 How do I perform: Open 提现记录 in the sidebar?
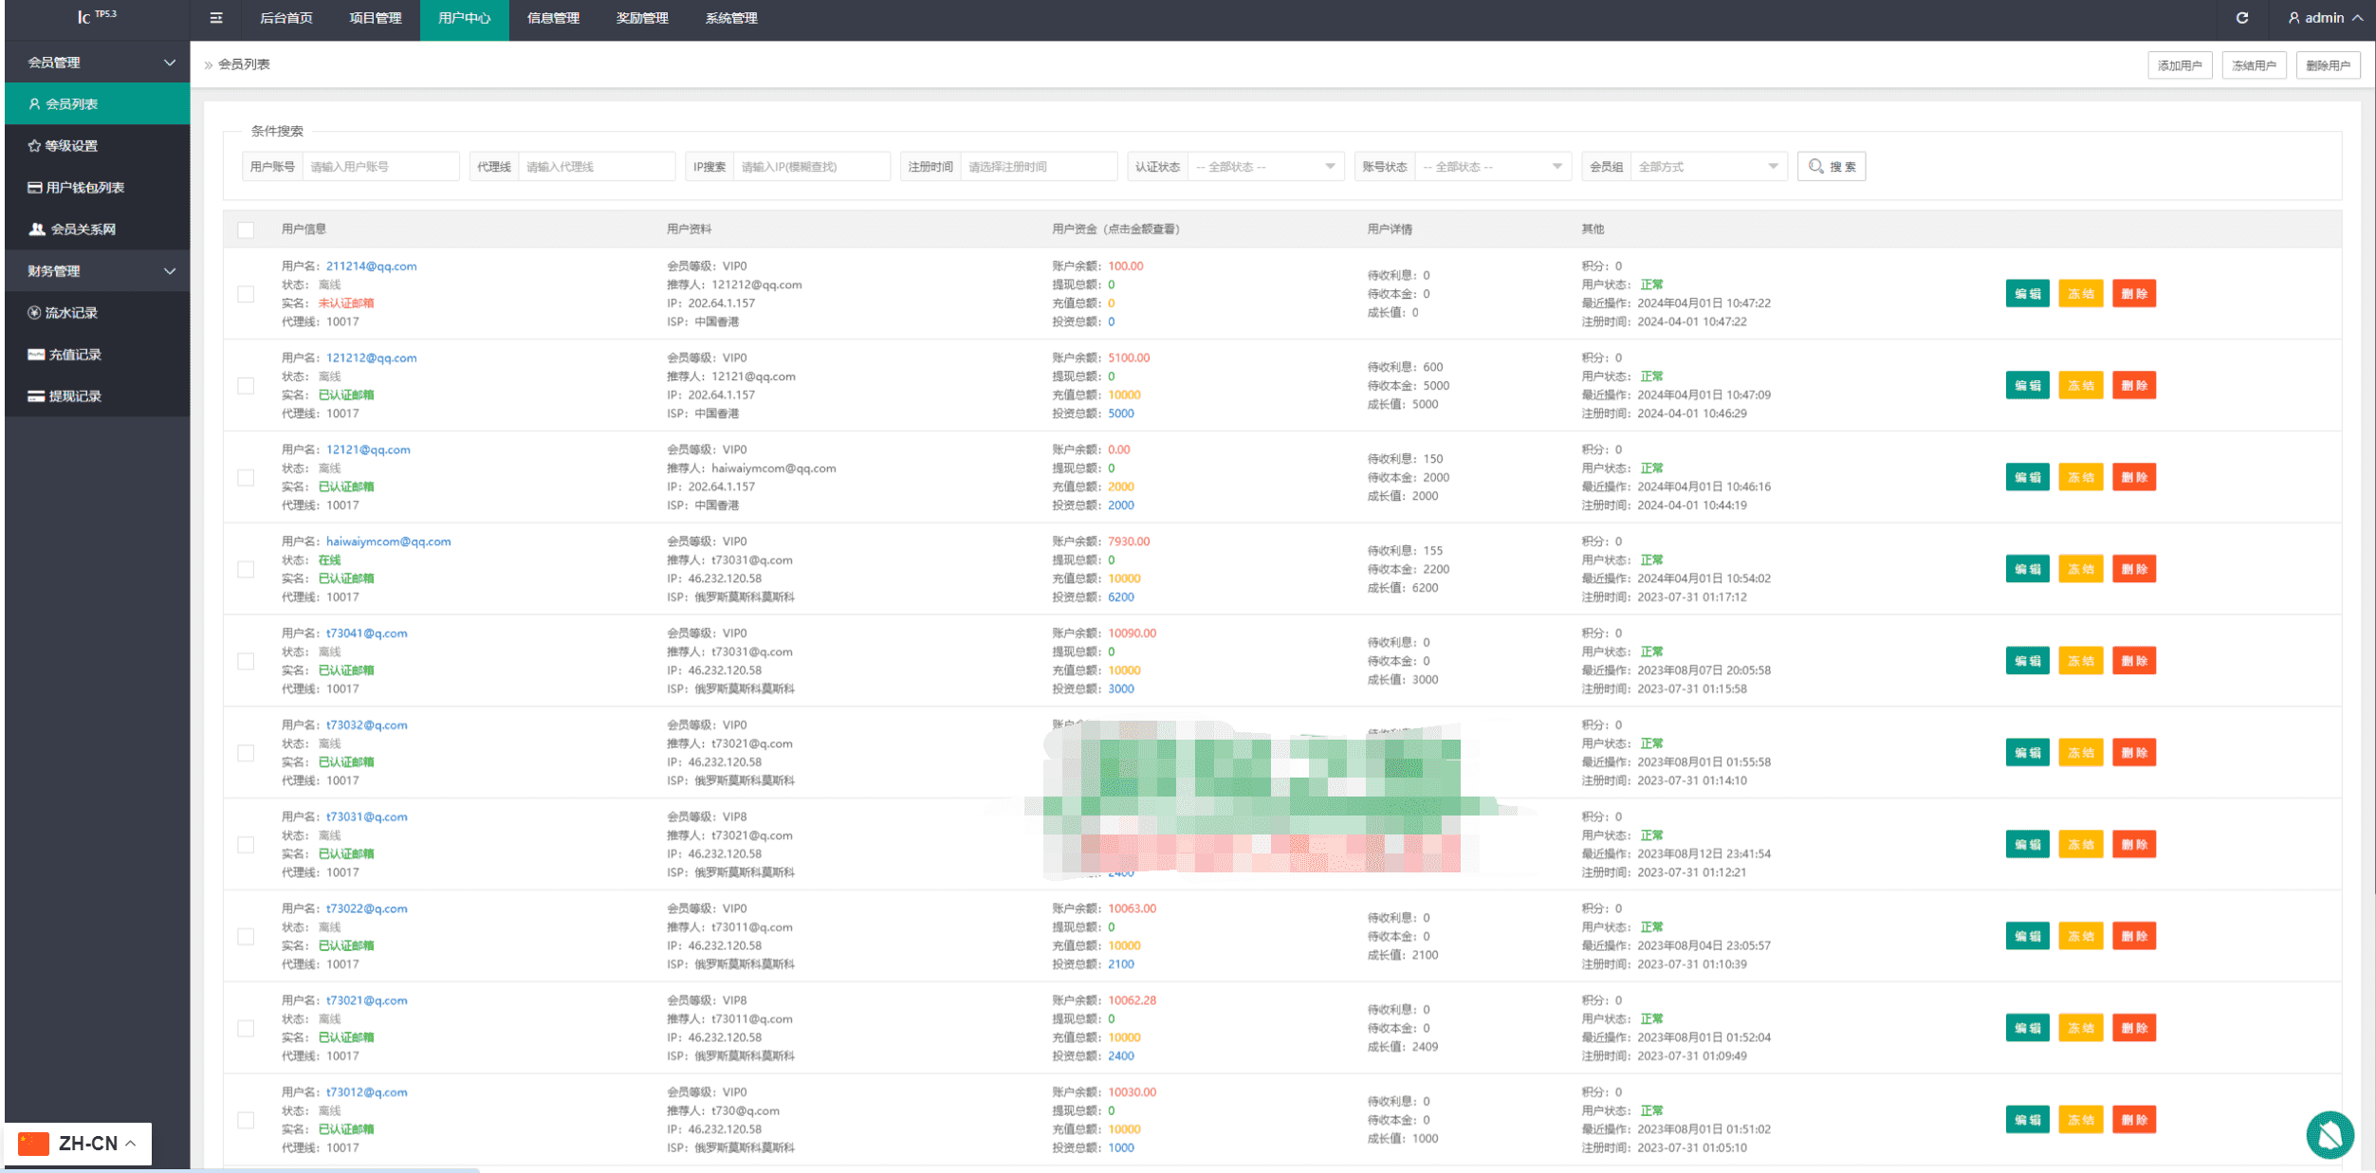click(64, 395)
